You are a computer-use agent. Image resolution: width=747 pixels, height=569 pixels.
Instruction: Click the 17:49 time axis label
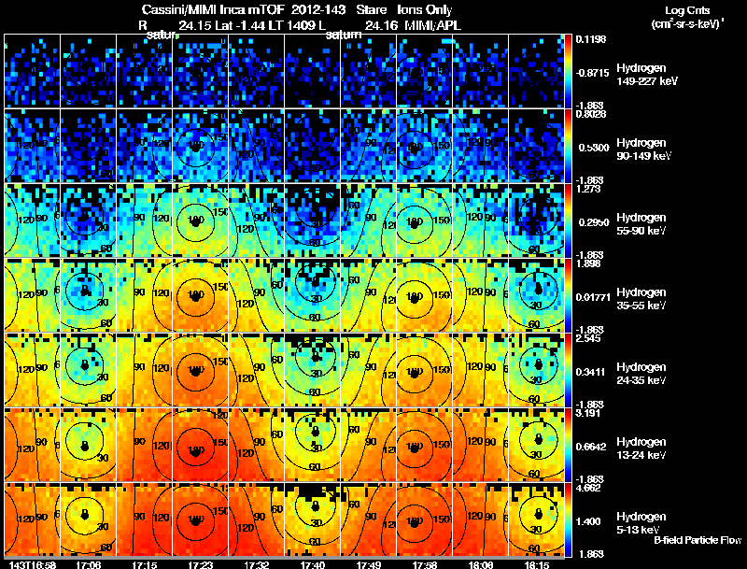[x=368, y=565]
